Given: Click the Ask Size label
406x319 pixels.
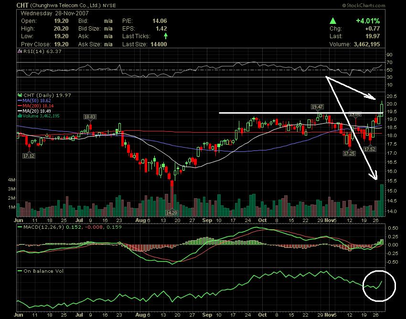Looking at the screenshot, I should click(x=90, y=44).
